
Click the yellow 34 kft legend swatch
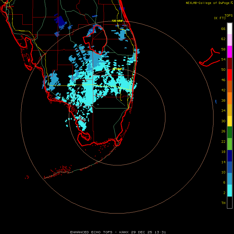click(x=230, y=121)
